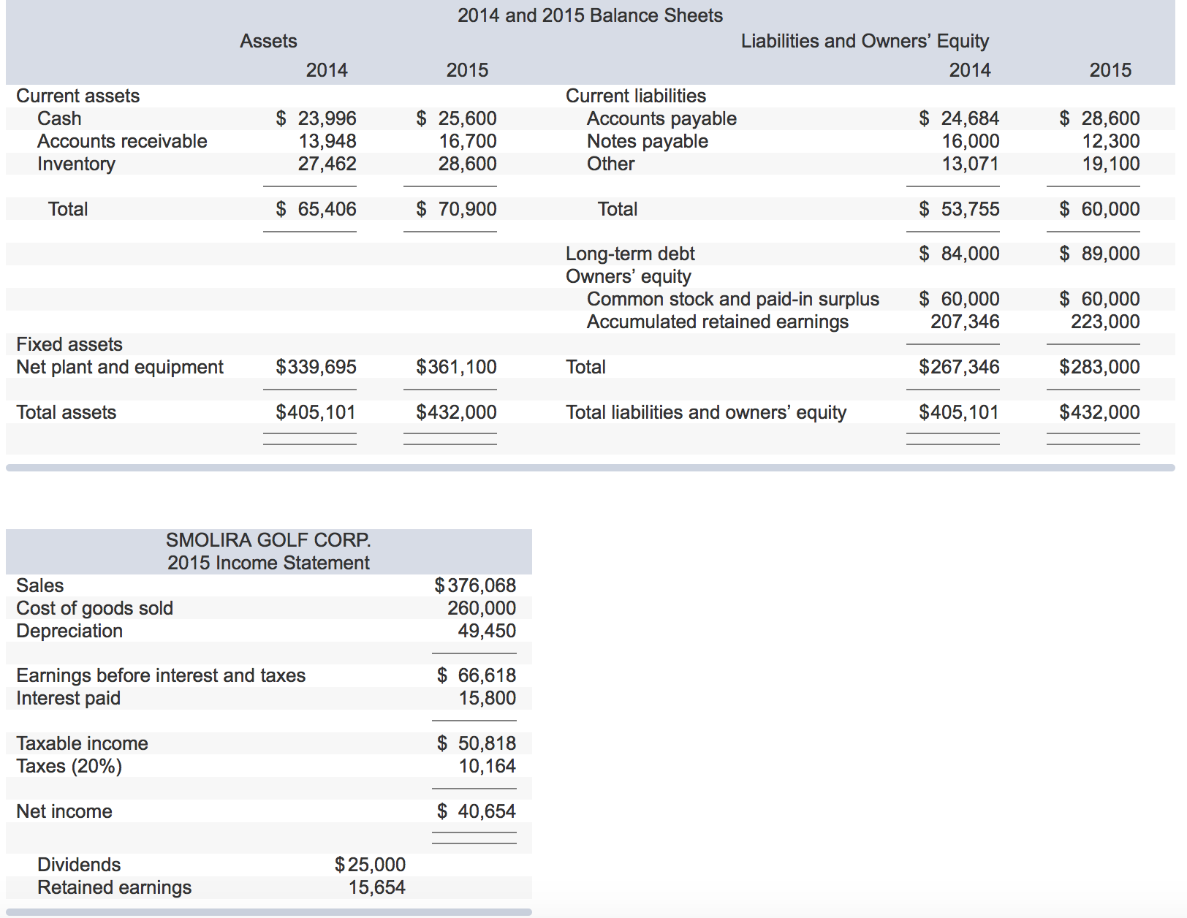Select the 2015 Income Statement title

[x=268, y=563]
